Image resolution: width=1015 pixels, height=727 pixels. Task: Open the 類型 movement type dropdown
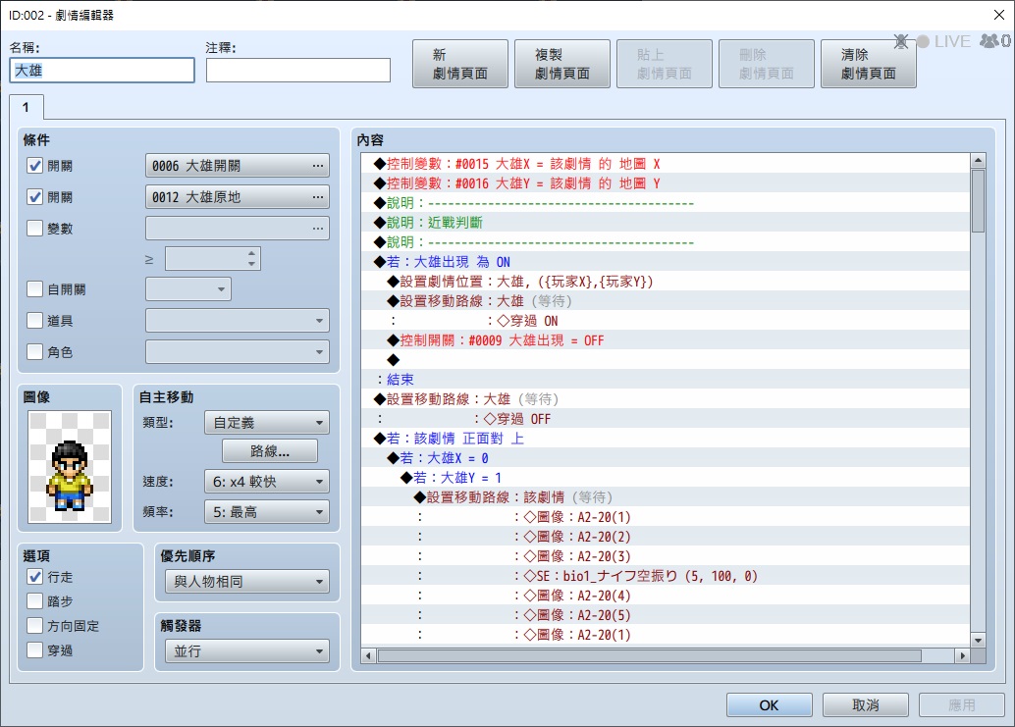tap(267, 422)
